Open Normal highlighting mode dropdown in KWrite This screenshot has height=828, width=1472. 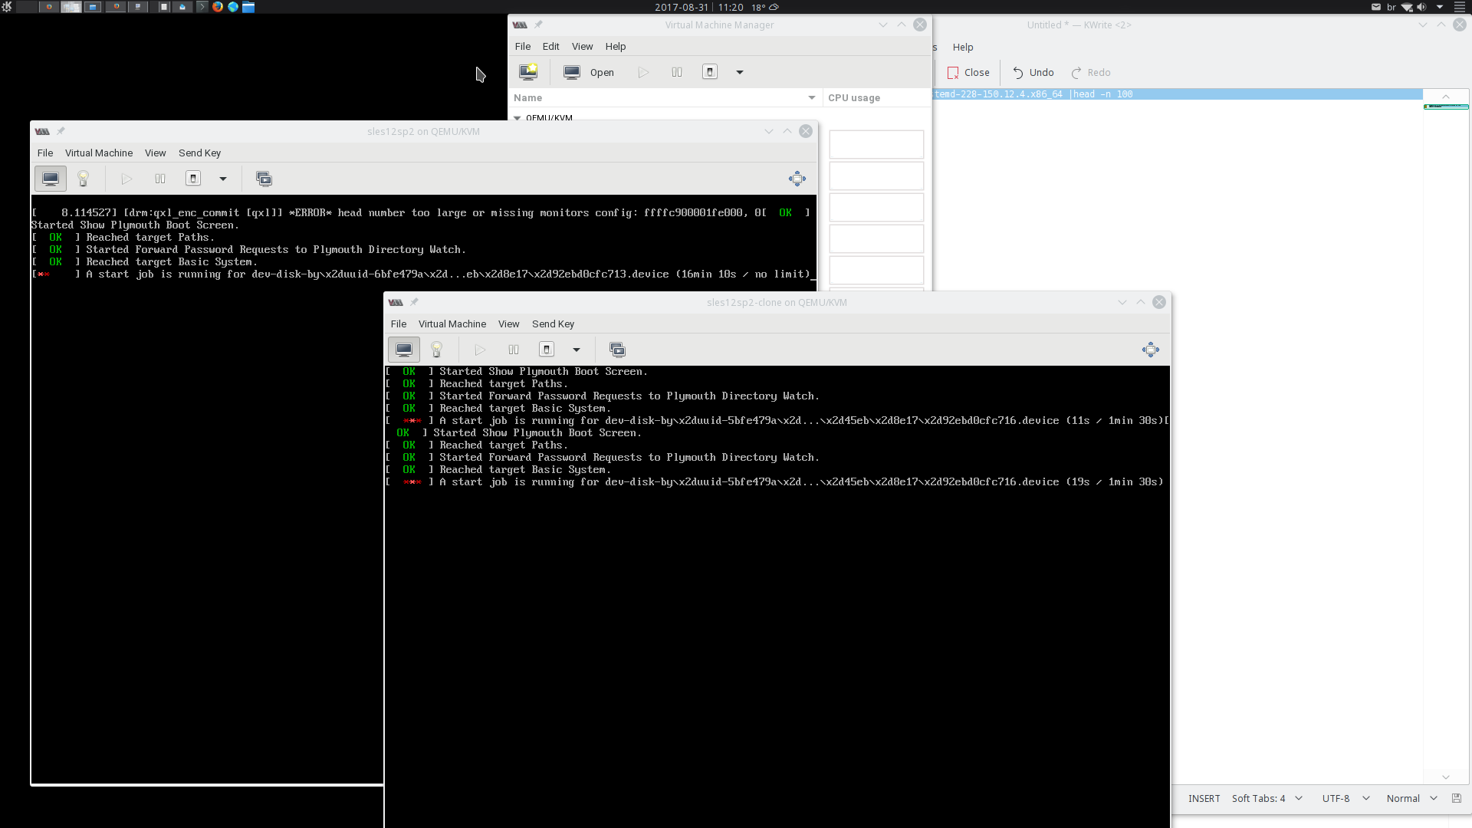pos(1411,798)
